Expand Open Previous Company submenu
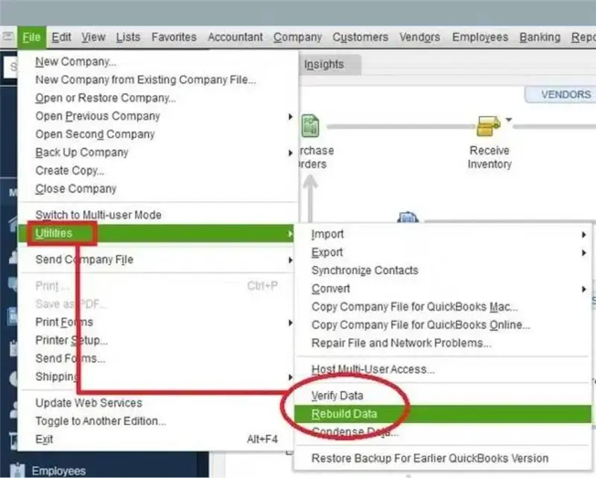The height and width of the screenshot is (478, 596). pos(158,116)
